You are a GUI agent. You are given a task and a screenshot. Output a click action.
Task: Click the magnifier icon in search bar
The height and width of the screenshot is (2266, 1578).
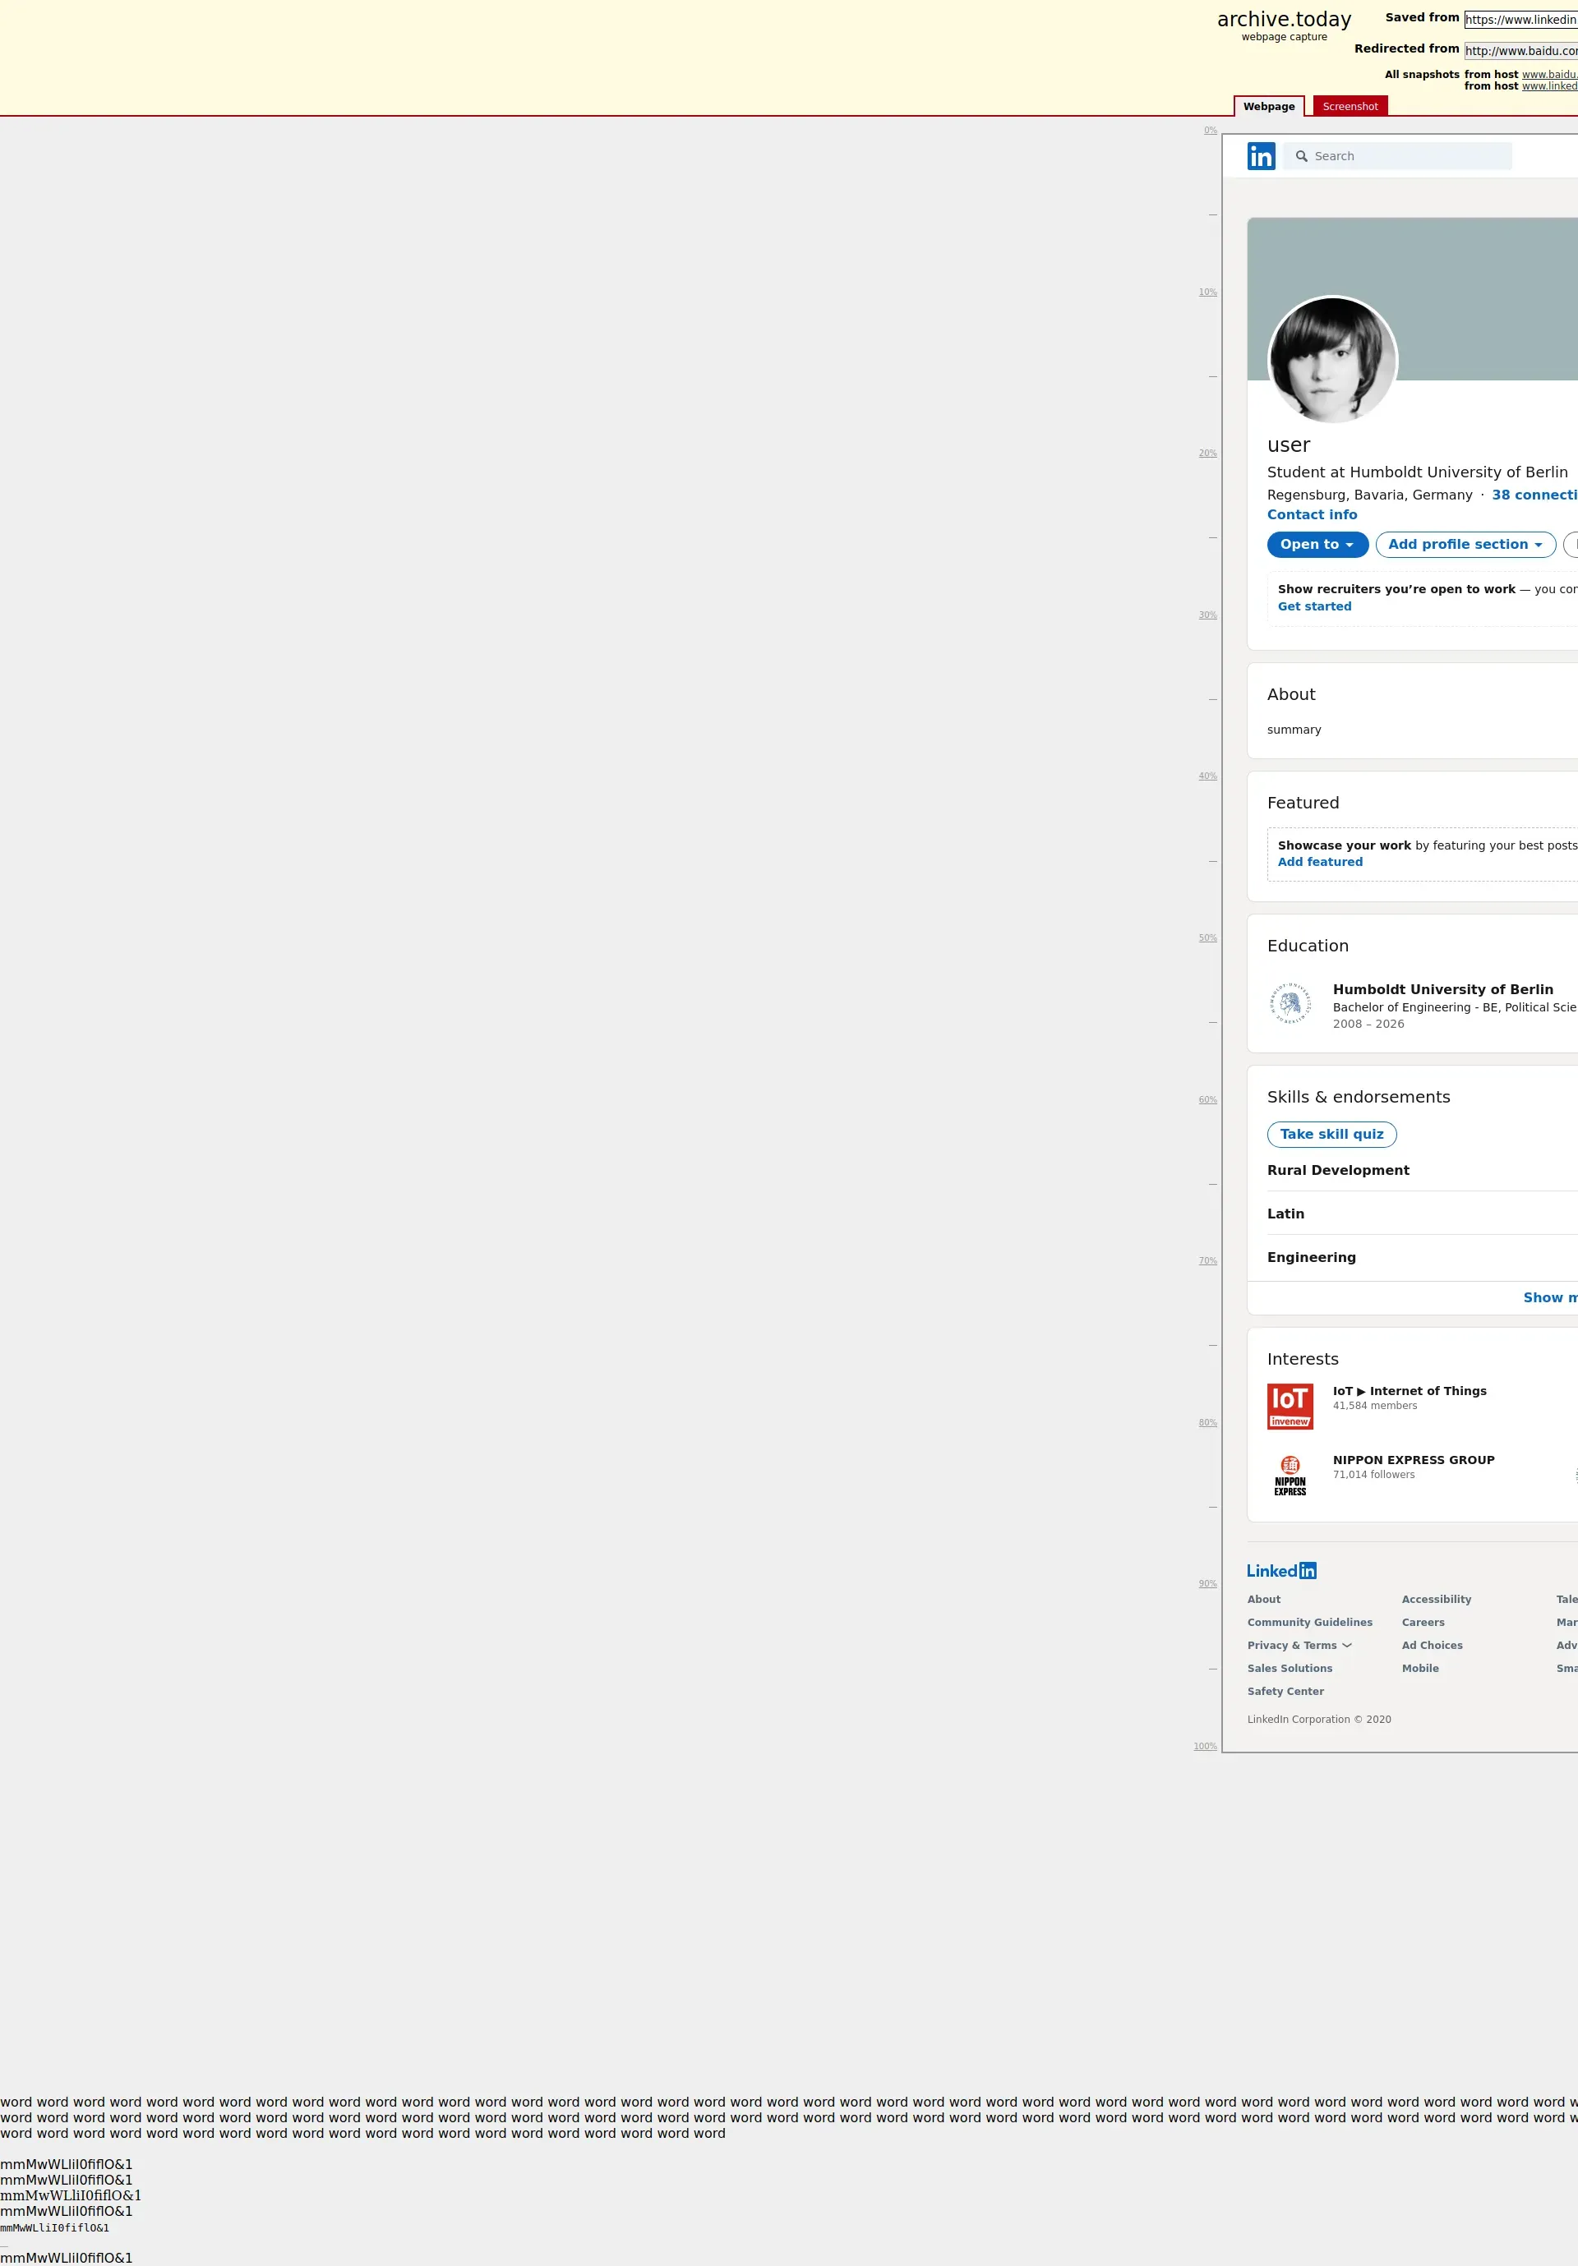pos(1302,156)
